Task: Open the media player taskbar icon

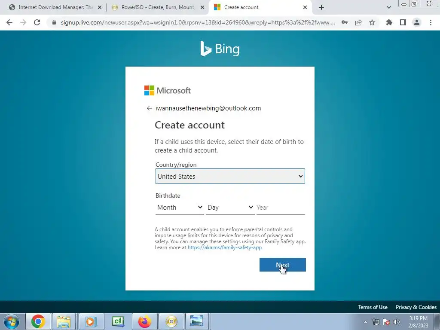Action: pos(91,321)
